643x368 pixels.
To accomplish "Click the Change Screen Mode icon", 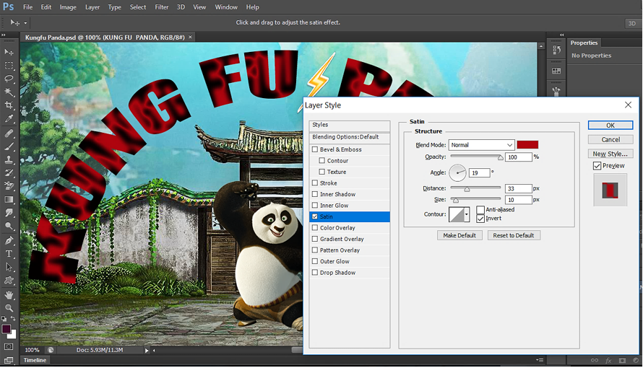I will (9, 361).
